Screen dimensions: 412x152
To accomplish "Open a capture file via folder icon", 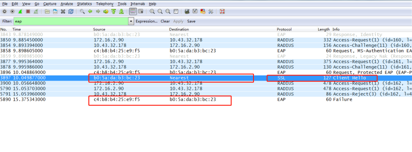I will pyautogui.click(x=47, y=12).
